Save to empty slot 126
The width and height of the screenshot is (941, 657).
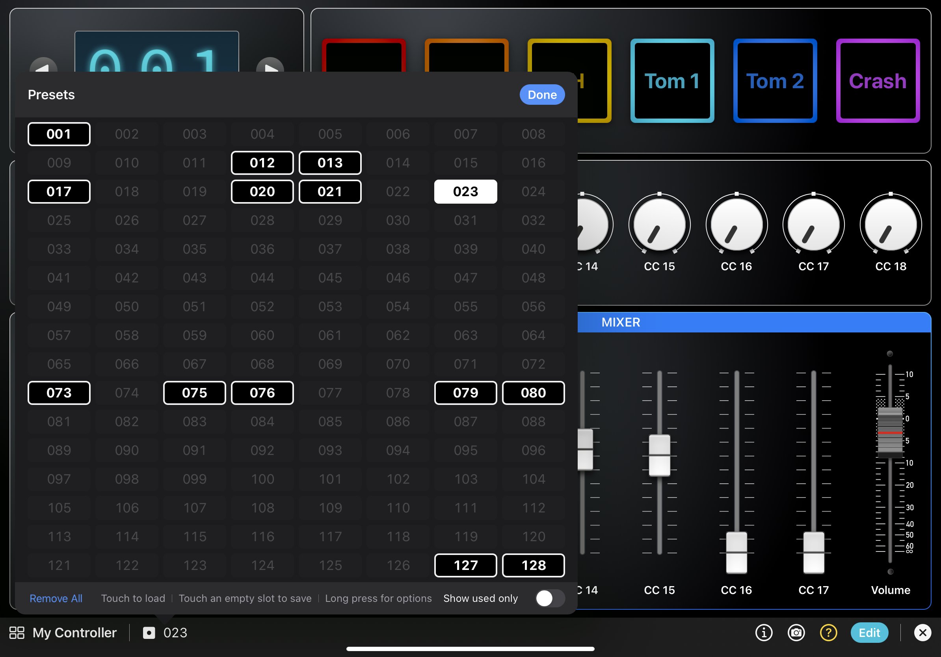(398, 565)
